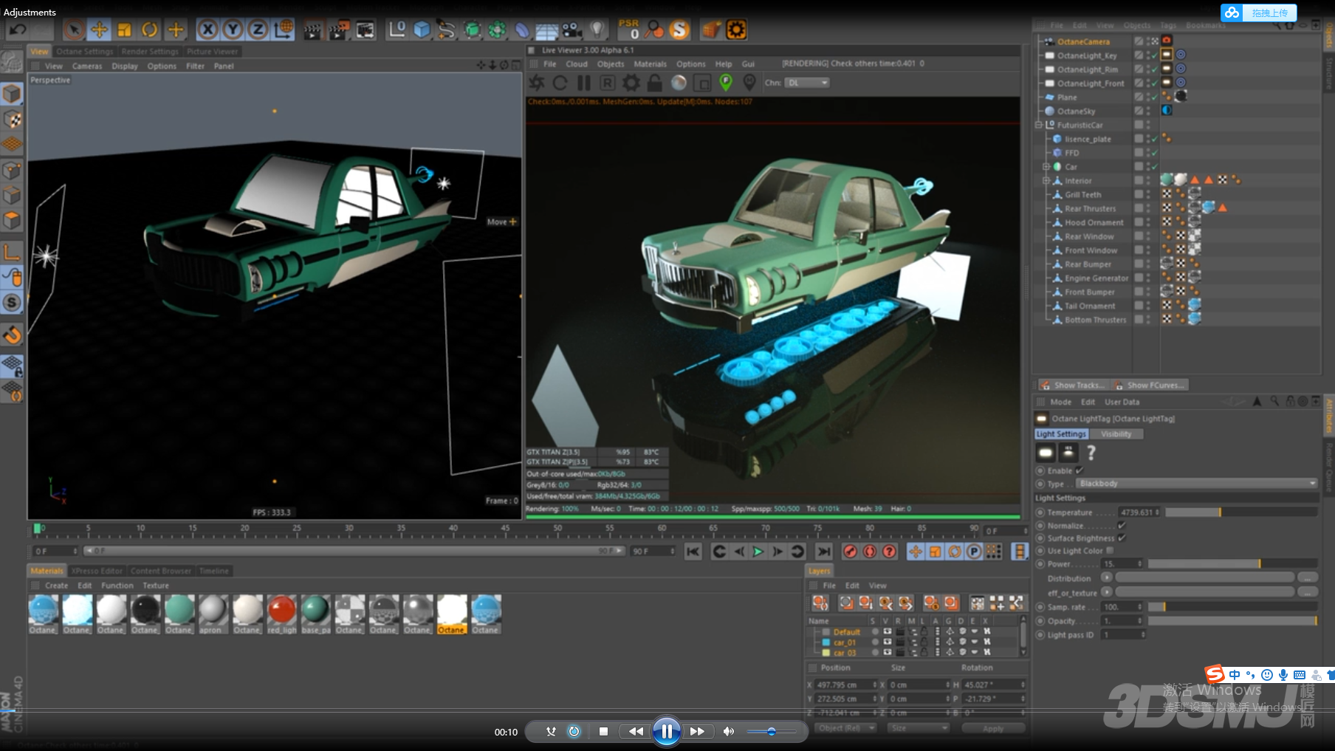Mute the video player volume

[x=728, y=732]
